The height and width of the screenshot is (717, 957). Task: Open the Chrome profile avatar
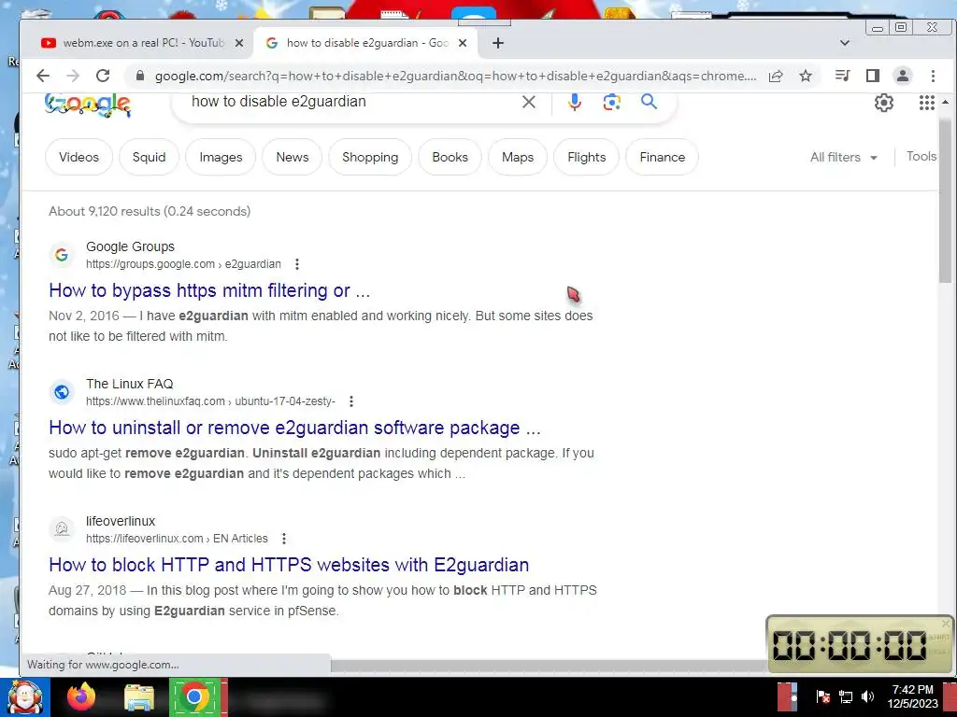(903, 76)
